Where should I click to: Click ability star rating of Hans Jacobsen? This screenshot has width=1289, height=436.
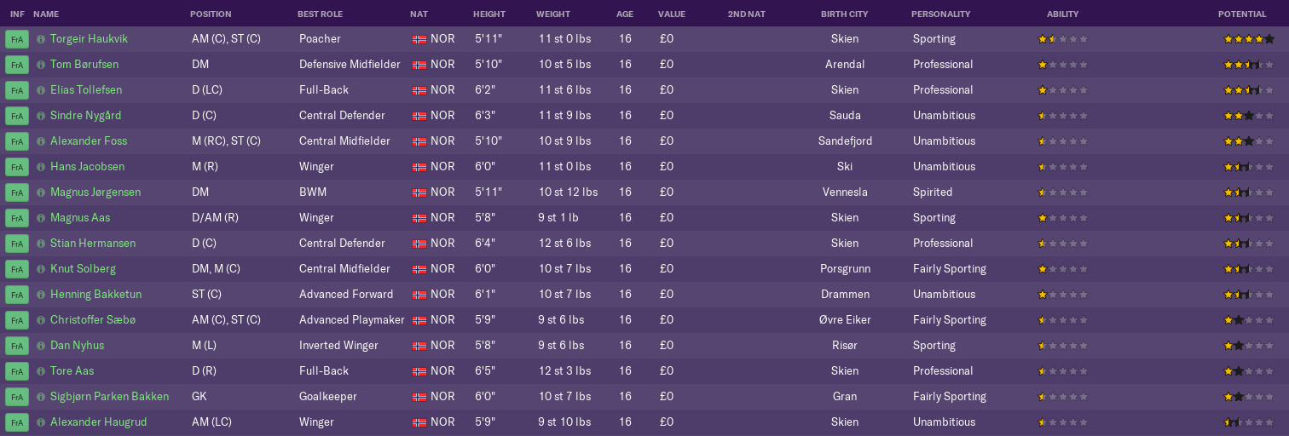click(1062, 167)
